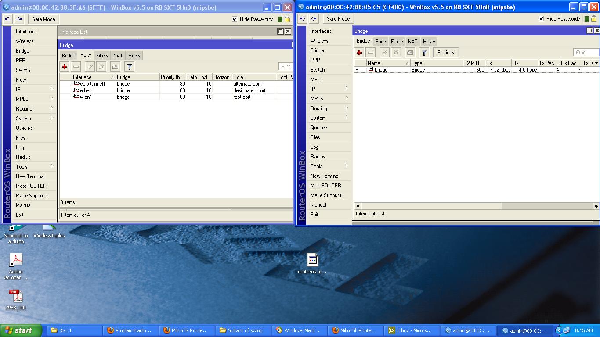This screenshot has width=600, height=337.
Task: Open Wireless menu in SFTF sidebar
Action: point(25,41)
